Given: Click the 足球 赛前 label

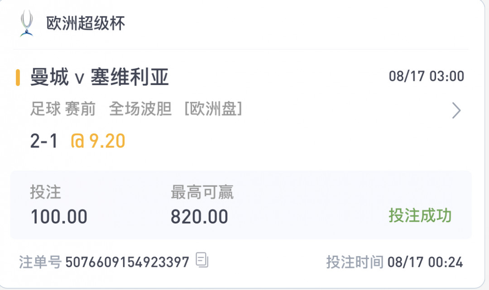Looking at the screenshot, I should click(x=62, y=109).
